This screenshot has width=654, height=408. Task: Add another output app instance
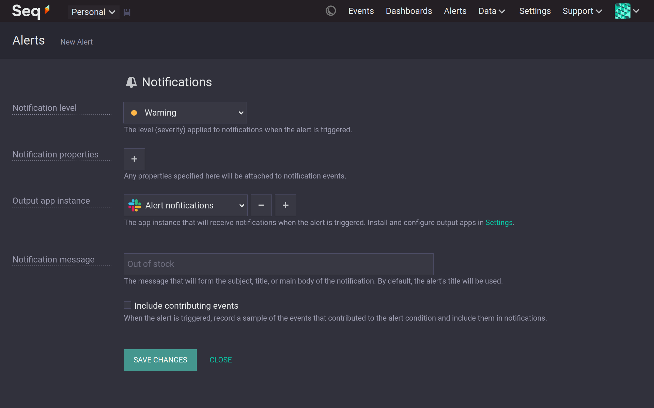pyautogui.click(x=285, y=205)
